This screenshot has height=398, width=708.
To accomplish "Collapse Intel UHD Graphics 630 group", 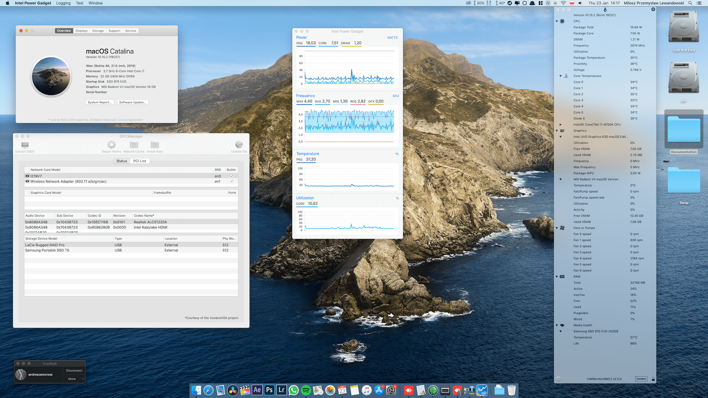I will tap(560, 137).
